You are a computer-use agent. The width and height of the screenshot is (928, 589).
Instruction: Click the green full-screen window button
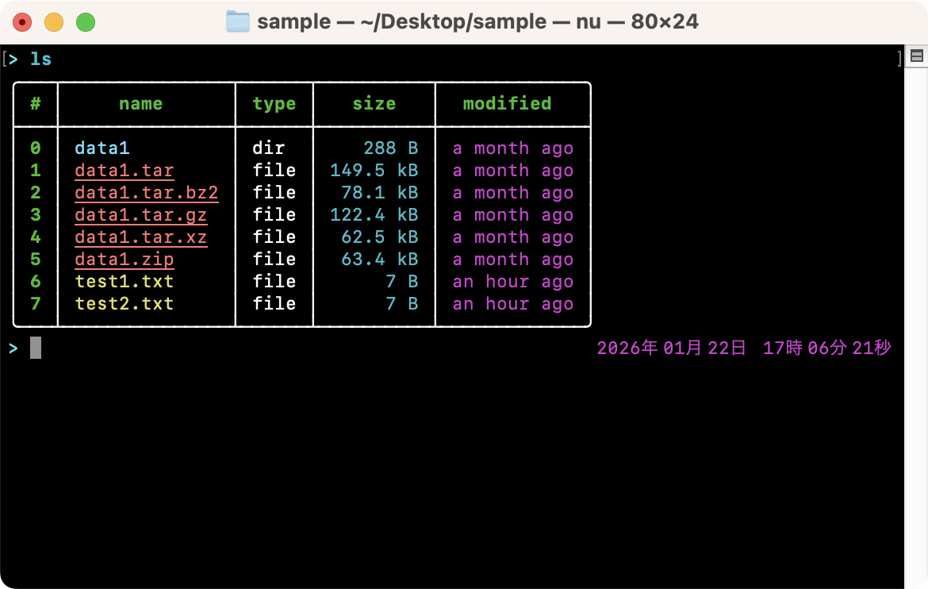pos(86,22)
